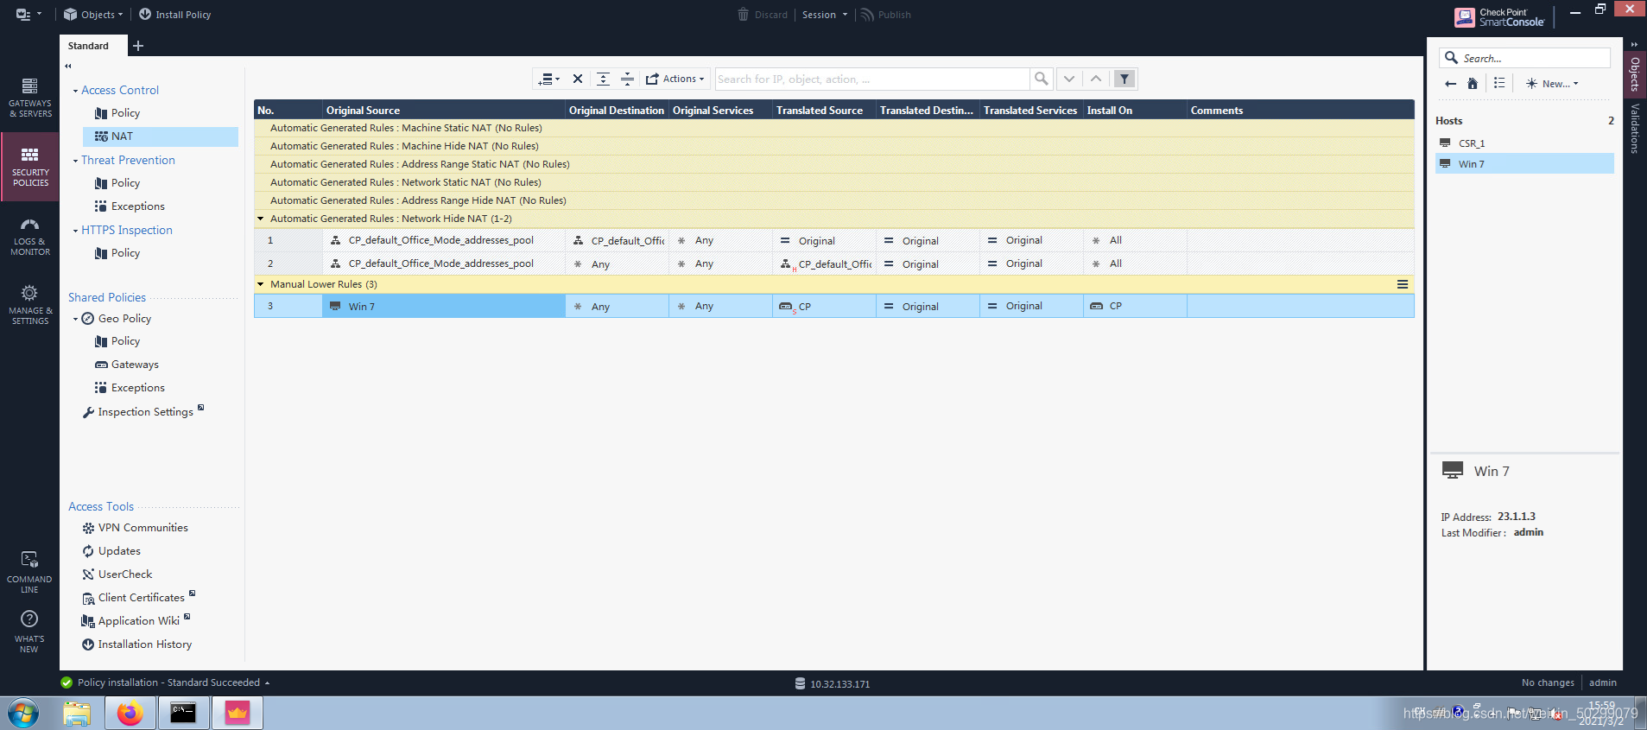This screenshot has height=730, width=1647.
Task: Open Client Certificates link
Action: pyautogui.click(x=138, y=598)
